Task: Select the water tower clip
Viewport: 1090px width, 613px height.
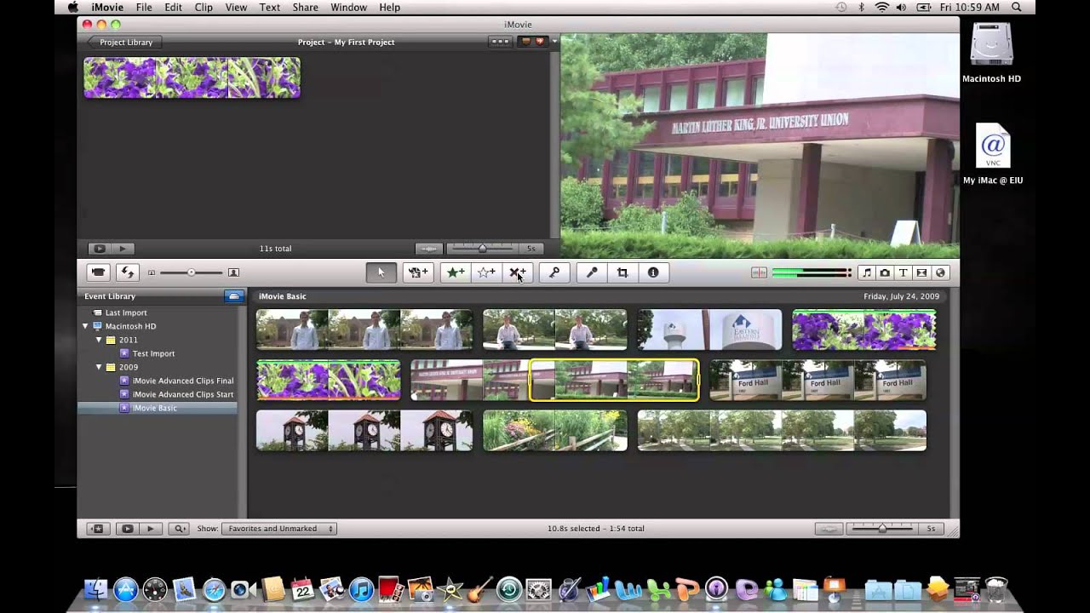Action: point(709,329)
